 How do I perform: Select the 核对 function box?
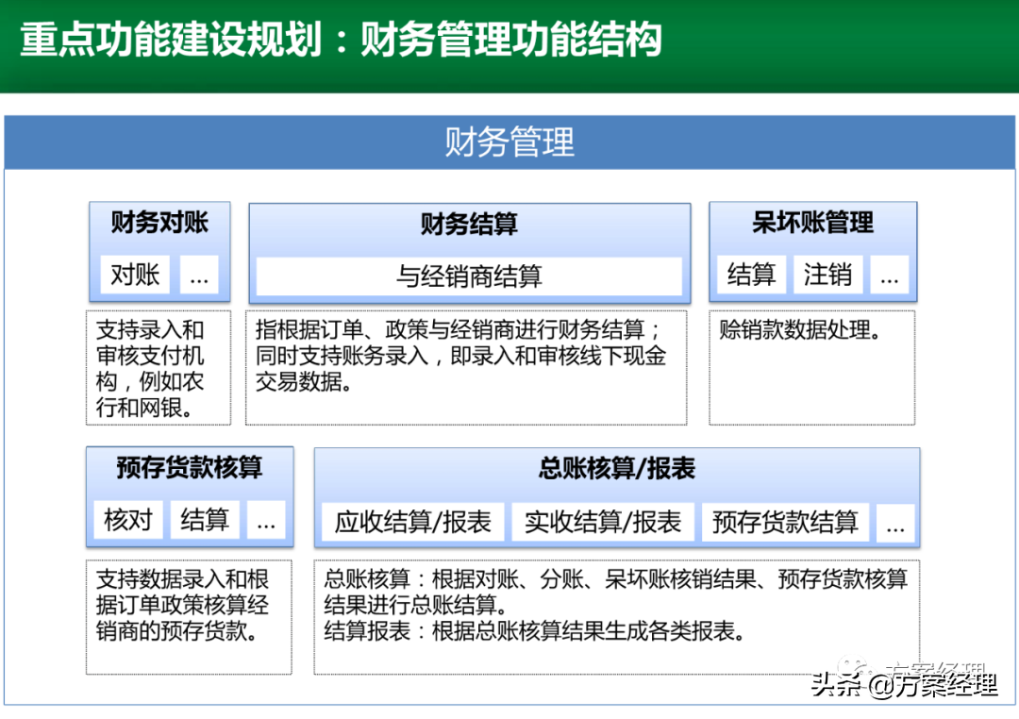coord(128,519)
